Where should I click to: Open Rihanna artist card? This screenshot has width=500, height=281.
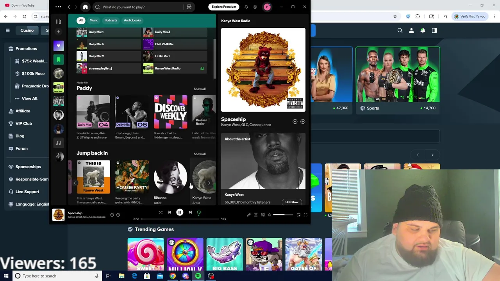[170, 182]
